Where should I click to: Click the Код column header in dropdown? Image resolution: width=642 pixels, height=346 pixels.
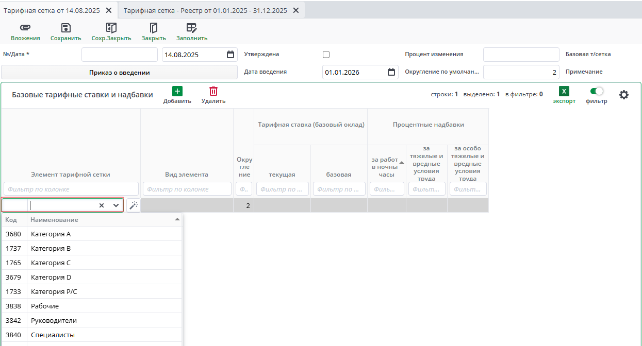tap(14, 220)
